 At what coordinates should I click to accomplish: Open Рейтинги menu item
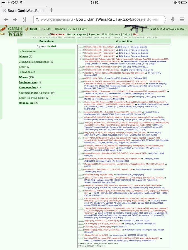(115, 34)
